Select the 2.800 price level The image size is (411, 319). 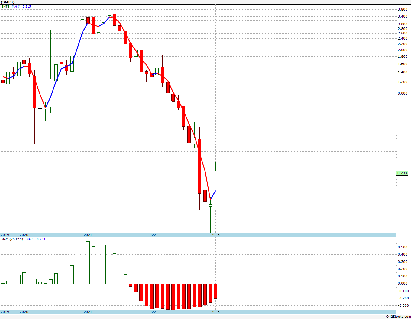coord(402,29)
